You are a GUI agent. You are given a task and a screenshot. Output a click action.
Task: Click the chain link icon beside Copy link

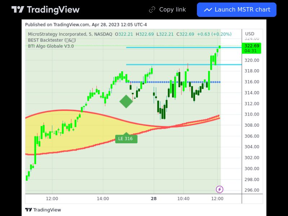[x=152, y=10]
